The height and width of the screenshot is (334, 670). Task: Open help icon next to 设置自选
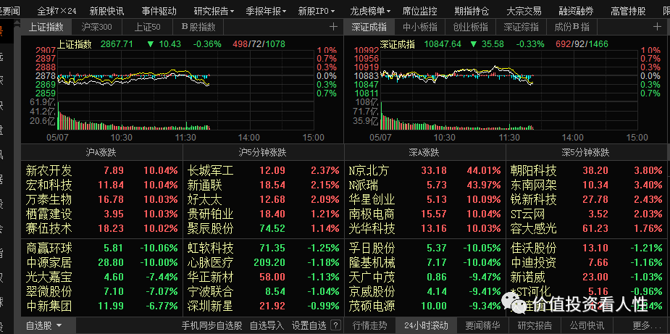pos(336,325)
